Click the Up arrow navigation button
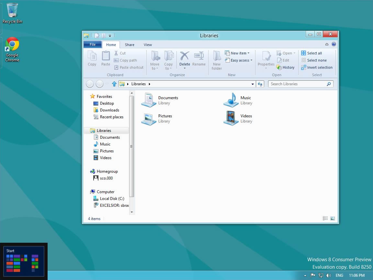 [114, 84]
